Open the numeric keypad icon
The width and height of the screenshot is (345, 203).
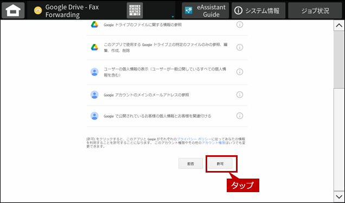(x=135, y=10)
